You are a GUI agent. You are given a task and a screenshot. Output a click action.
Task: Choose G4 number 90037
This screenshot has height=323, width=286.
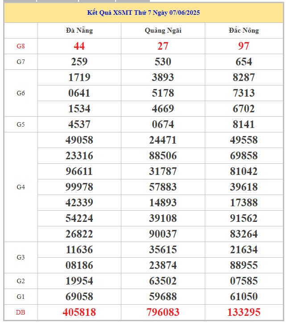[x=163, y=234]
